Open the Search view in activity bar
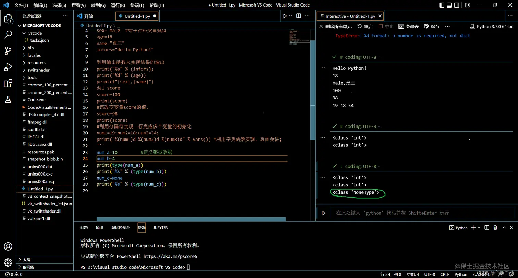Image resolution: width=518 pixels, height=278 pixels. coord(8,34)
